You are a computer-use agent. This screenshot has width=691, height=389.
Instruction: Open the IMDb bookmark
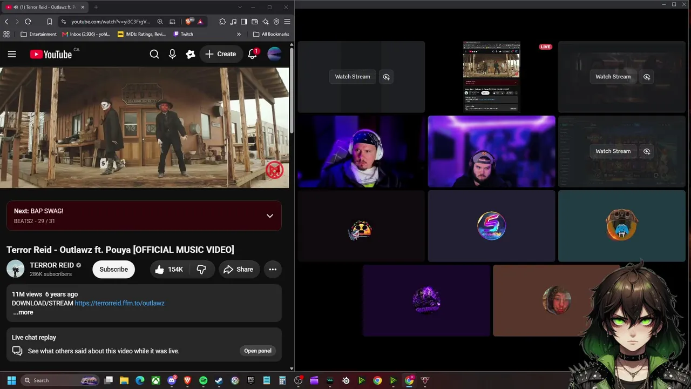coord(142,34)
